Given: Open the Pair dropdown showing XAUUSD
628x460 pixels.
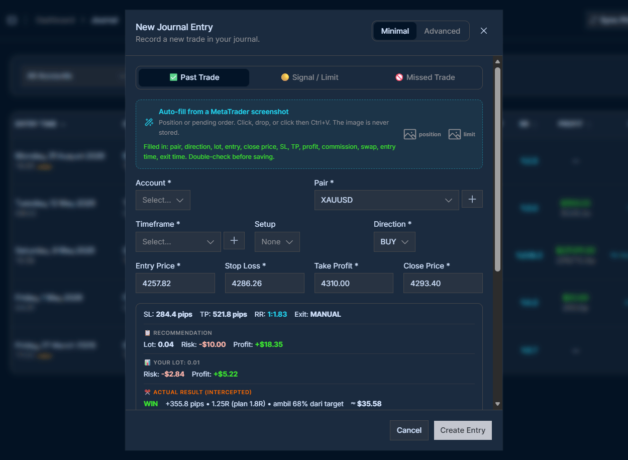Looking at the screenshot, I should 386,200.
